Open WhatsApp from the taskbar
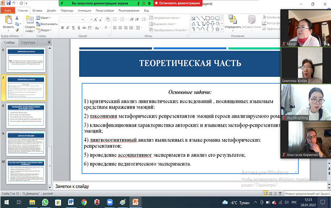The width and height of the screenshot is (331, 208). (45, 202)
